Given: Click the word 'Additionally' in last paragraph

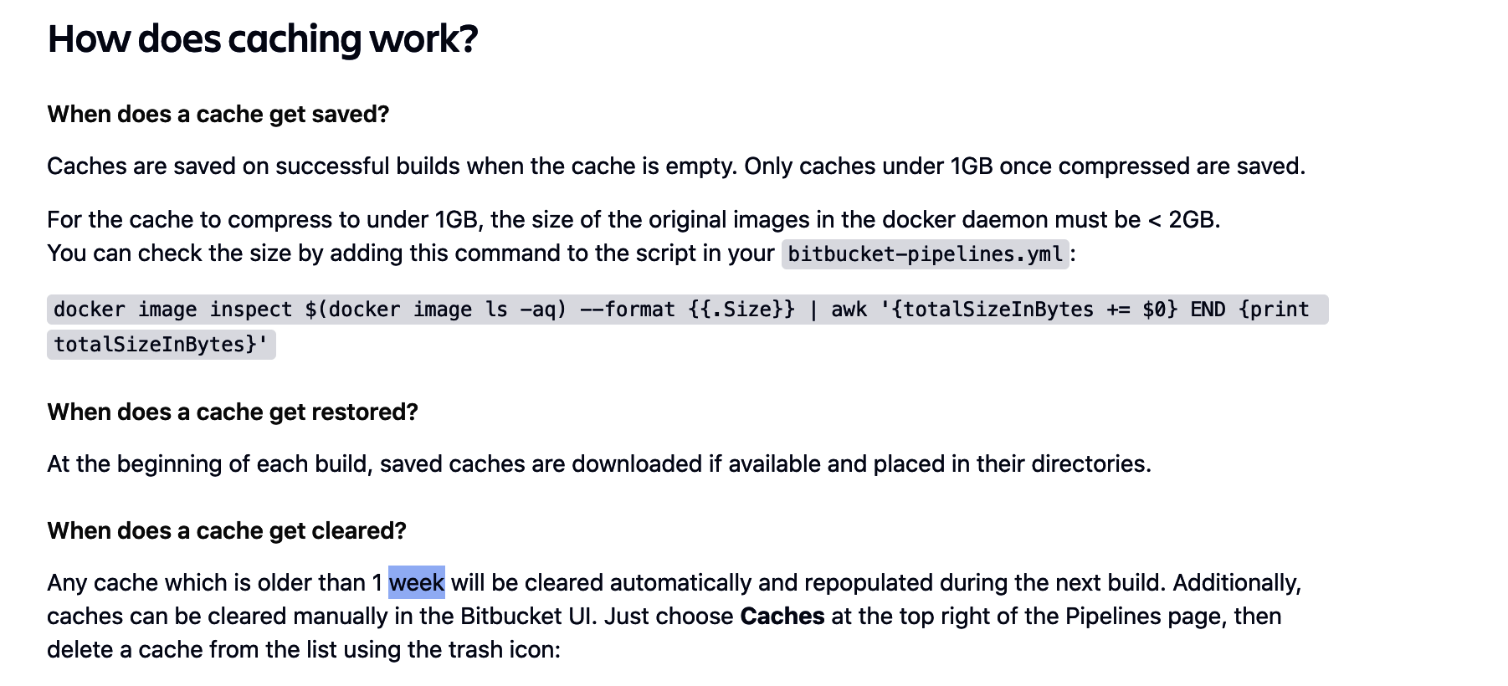Looking at the screenshot, I should (x=1240, y=583).
